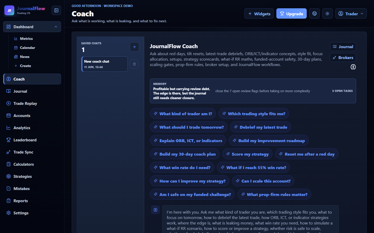374x233 pixels.
Task: Go to Journal in the sidebar
Action: pos(32,91)
